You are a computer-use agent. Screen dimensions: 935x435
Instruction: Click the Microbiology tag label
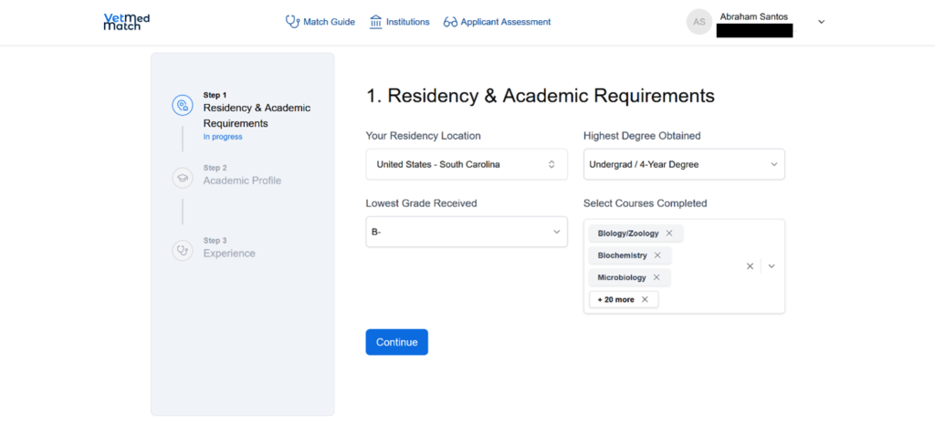(x=621, y=277)
